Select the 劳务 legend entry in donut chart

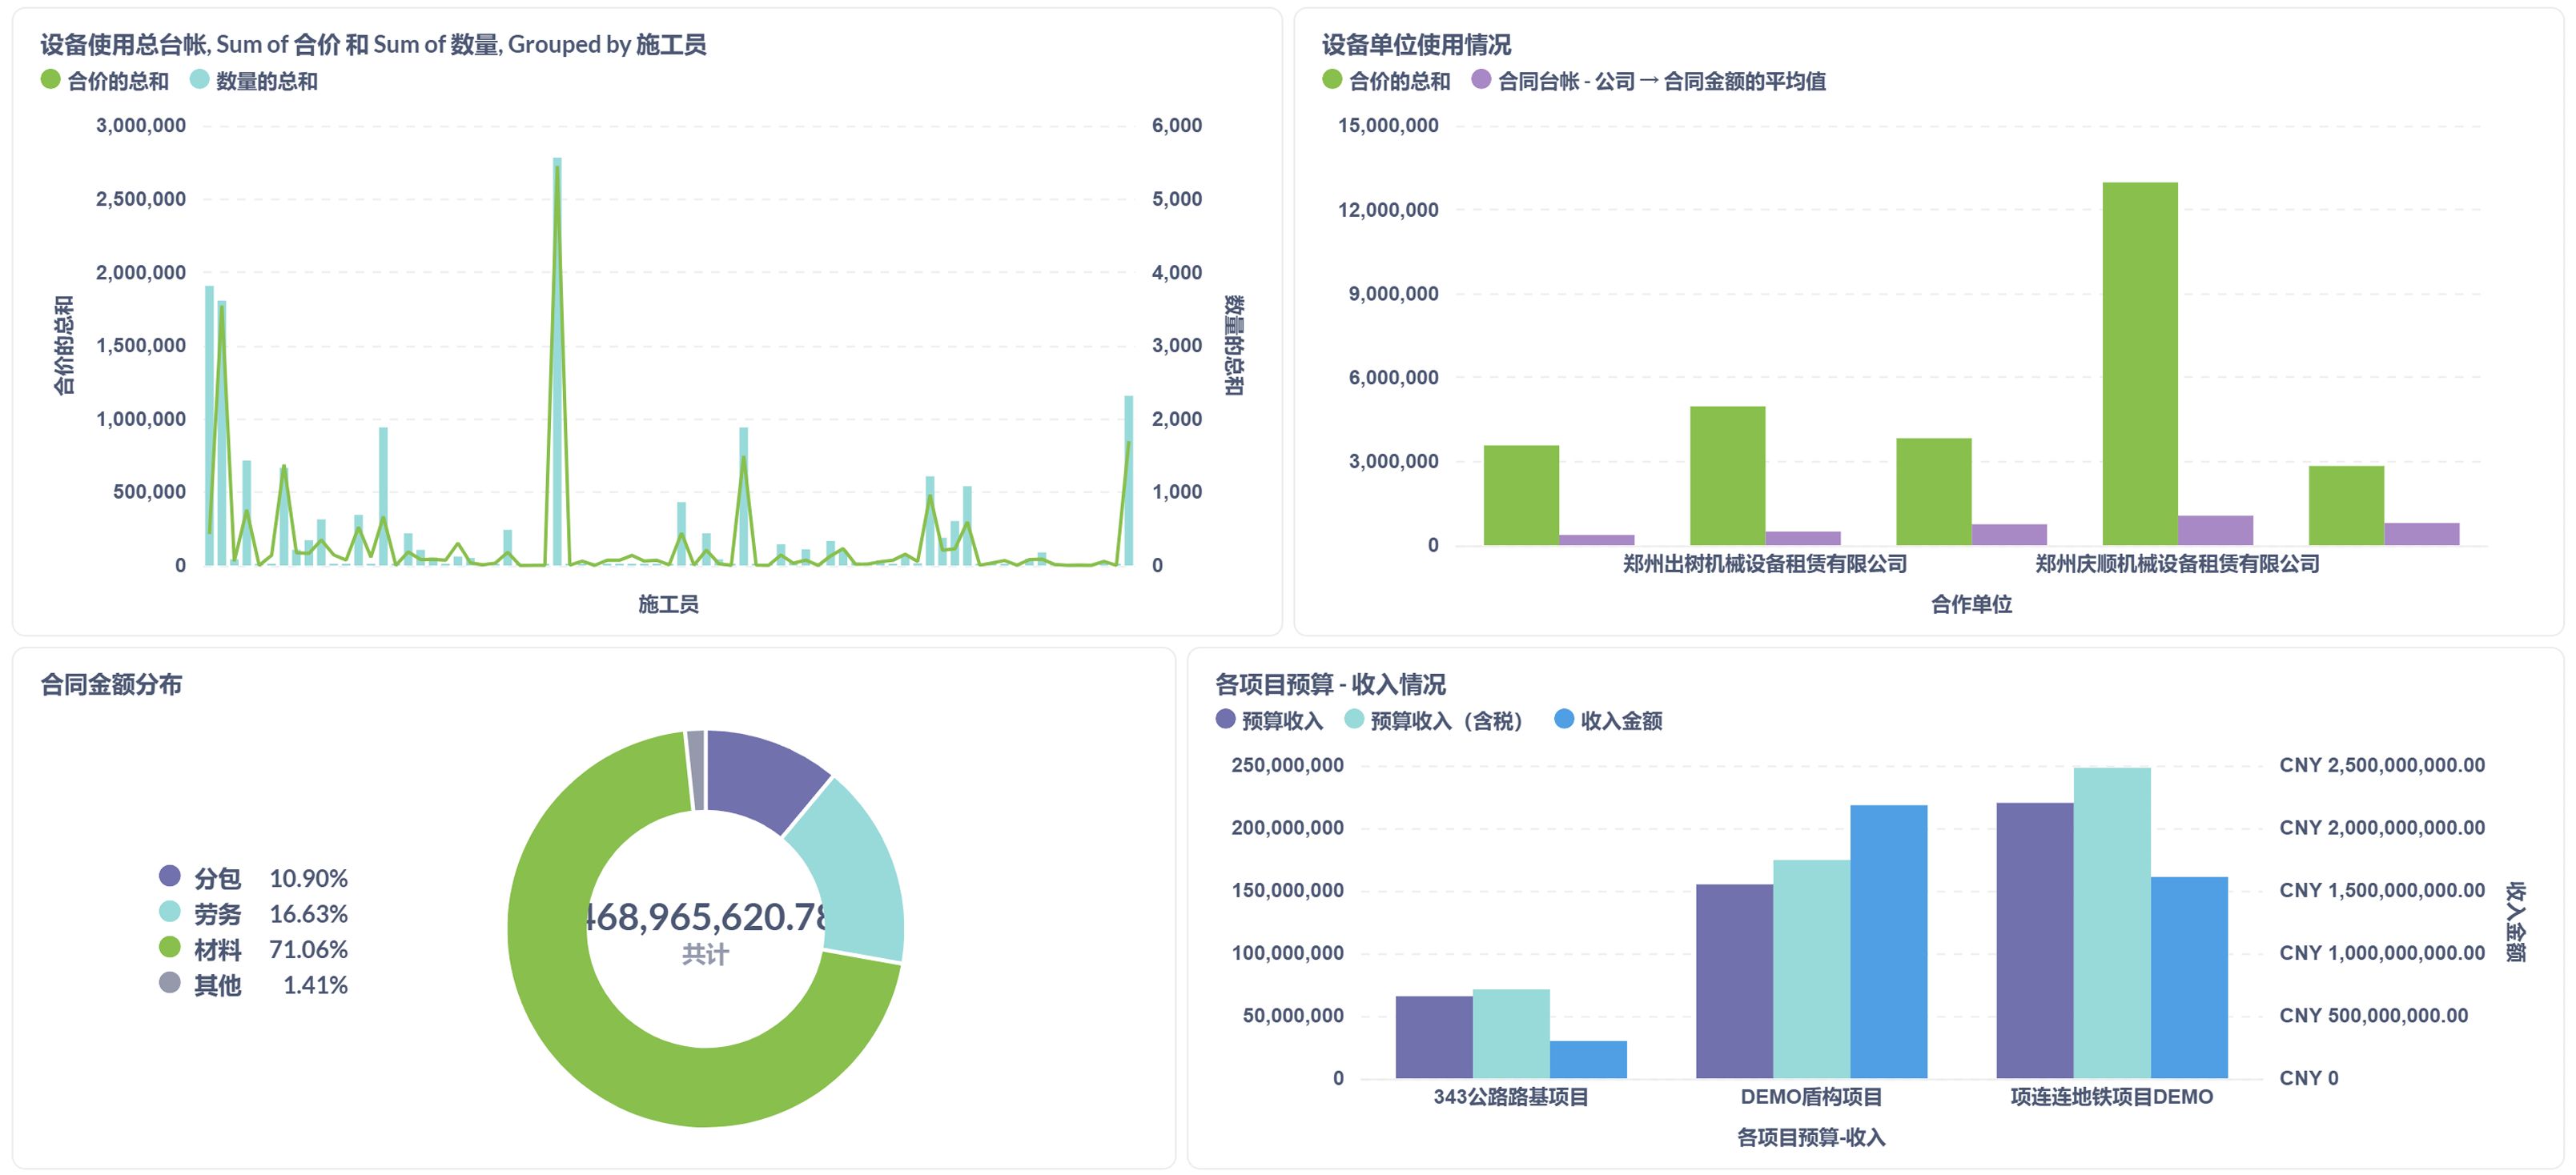pyautogui.click(x=217, y=914)
